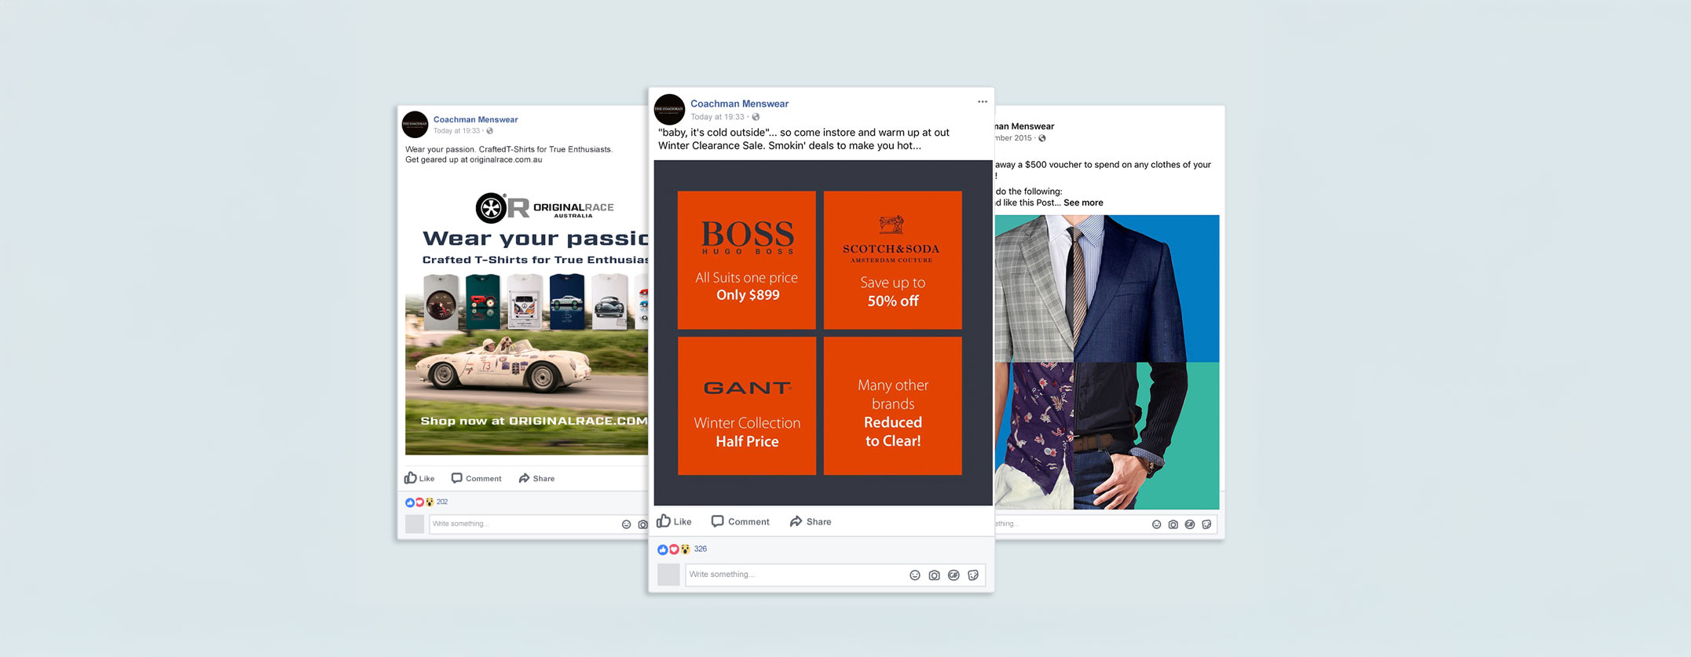Screen dimensions: 1691x657
Task: Click the Today at 19:33 timestamp on left post
Action: pyautogui.click(x=456, y=131)
